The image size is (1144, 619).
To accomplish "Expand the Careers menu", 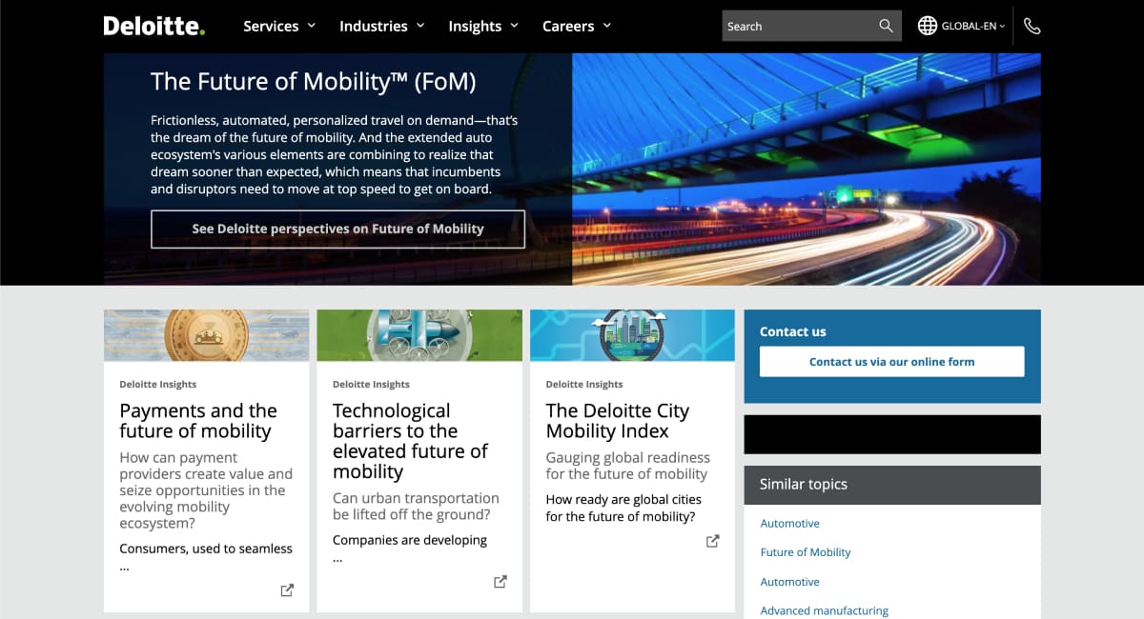I will [x=577, y=26].
